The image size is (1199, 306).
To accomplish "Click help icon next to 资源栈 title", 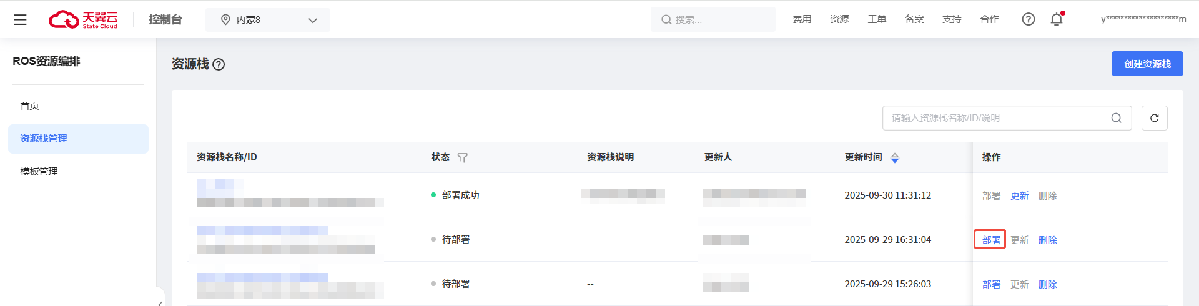I will (219, 64).
